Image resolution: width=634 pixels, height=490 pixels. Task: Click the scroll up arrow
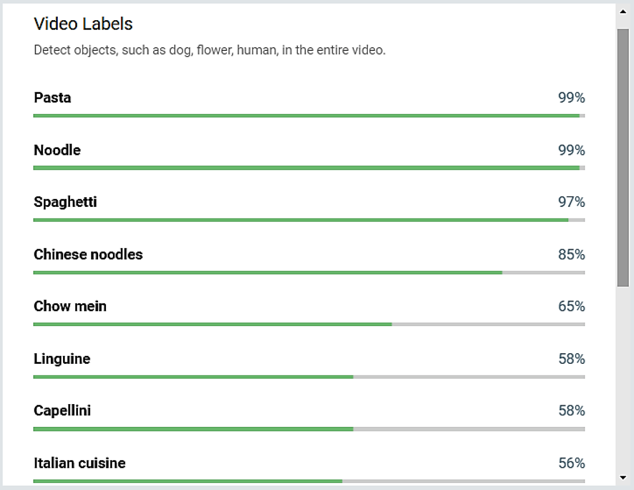click(623, 10)
